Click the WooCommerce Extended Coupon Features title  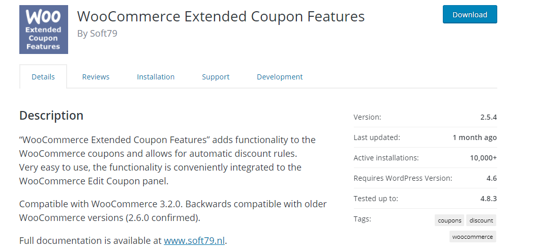[221, 16]
